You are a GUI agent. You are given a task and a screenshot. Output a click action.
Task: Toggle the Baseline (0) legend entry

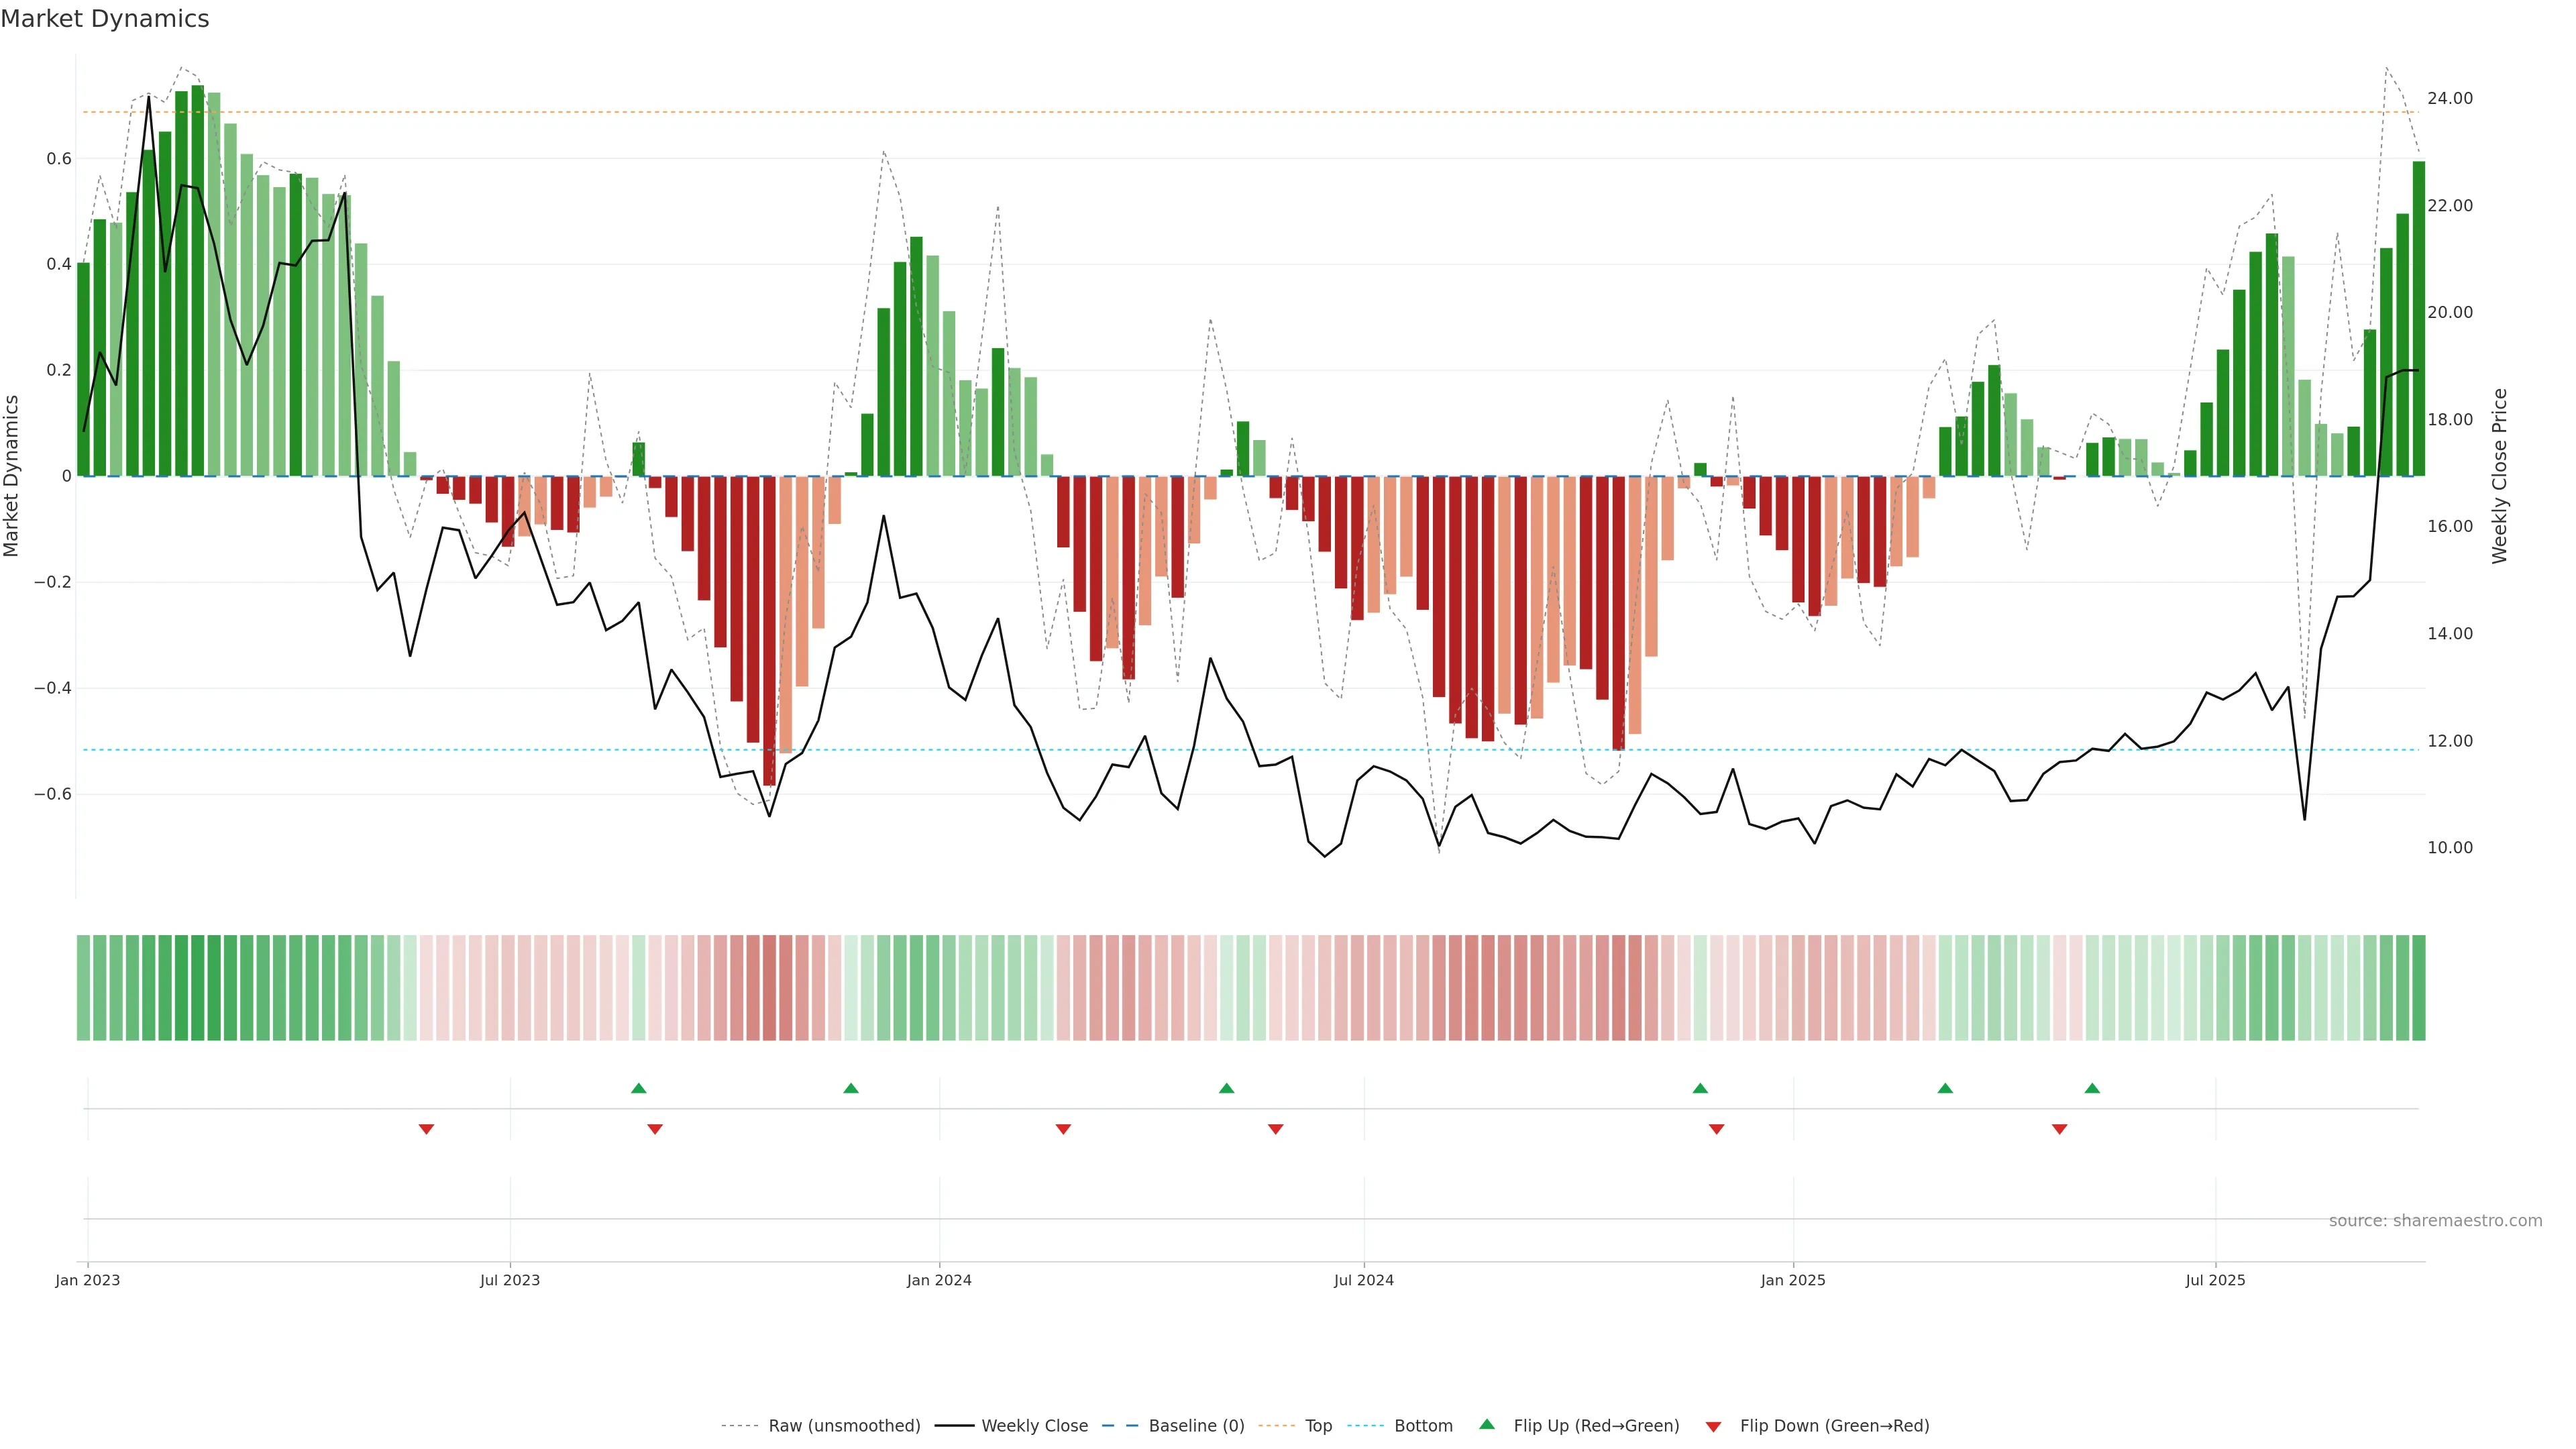1196,1426
